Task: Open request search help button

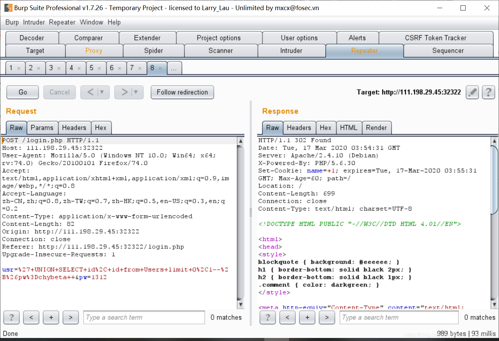Action: 11,317
